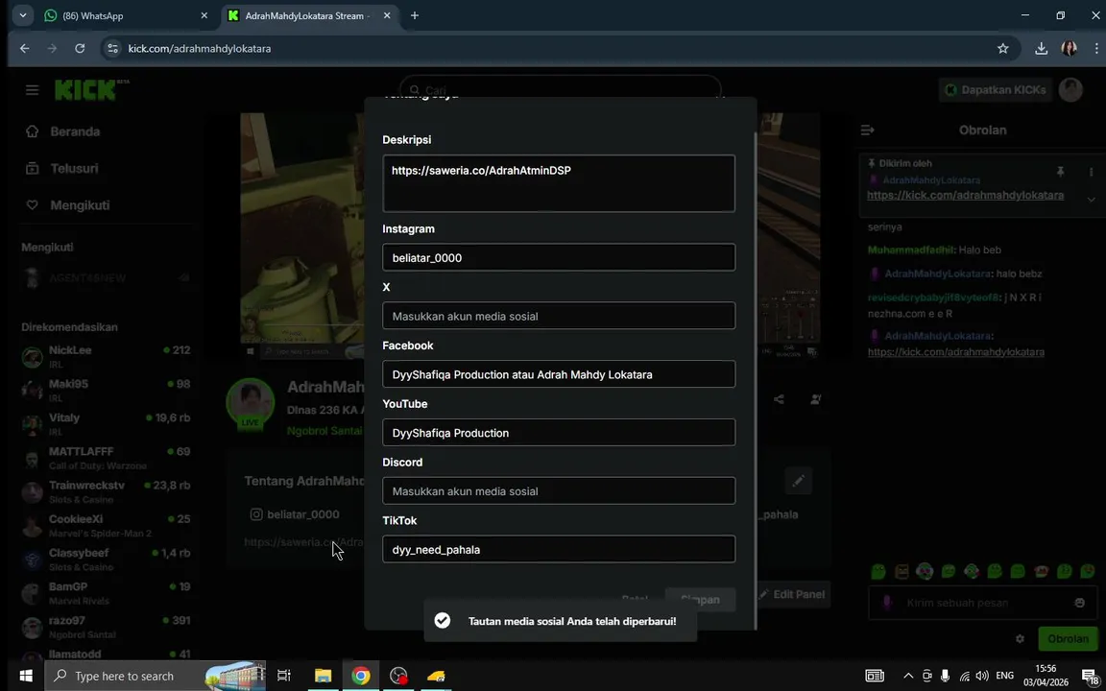Click the site information icon in address bar

(113, 49)
